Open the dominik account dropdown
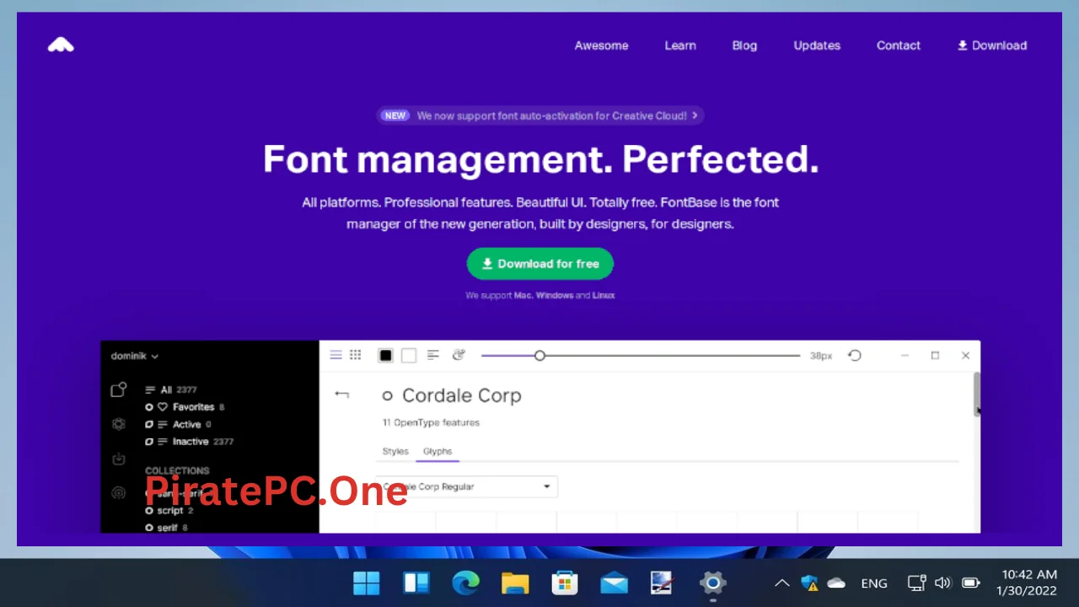The width and height of the screenshot is (1079, 607). coord(135,356)
